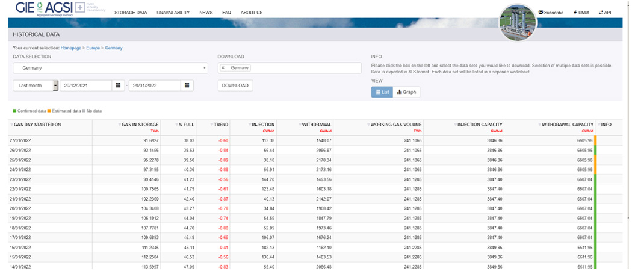Screen dimensions: 632x271
Task: Open the Subscribe envelope link
Action: (x=551, y=13)
